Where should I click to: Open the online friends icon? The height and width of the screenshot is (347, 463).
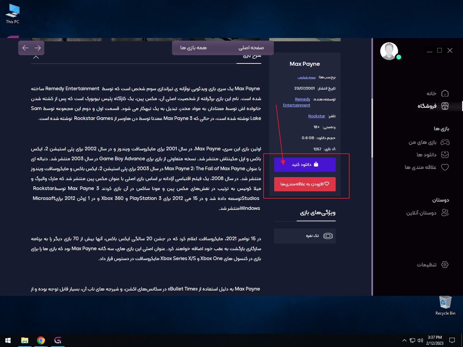coord(445,213)
